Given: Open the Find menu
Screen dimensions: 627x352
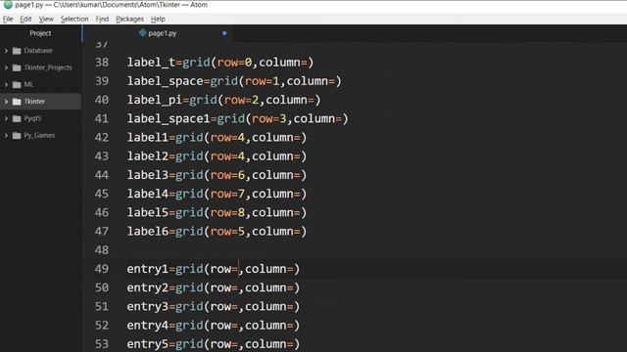Looking at the screenshot, I should click(102, 19).
